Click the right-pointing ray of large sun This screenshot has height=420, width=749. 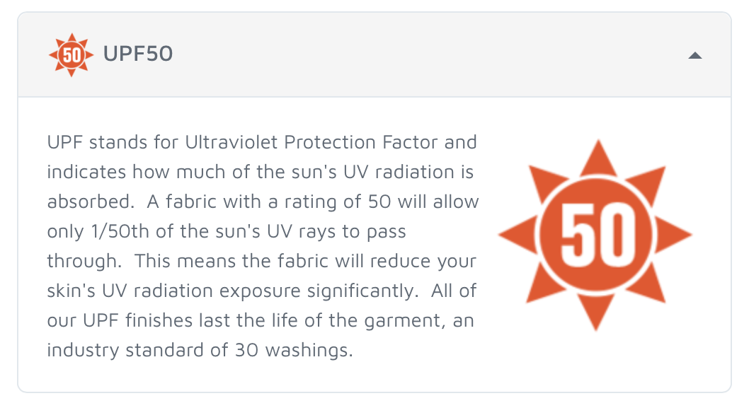[673, 234]
